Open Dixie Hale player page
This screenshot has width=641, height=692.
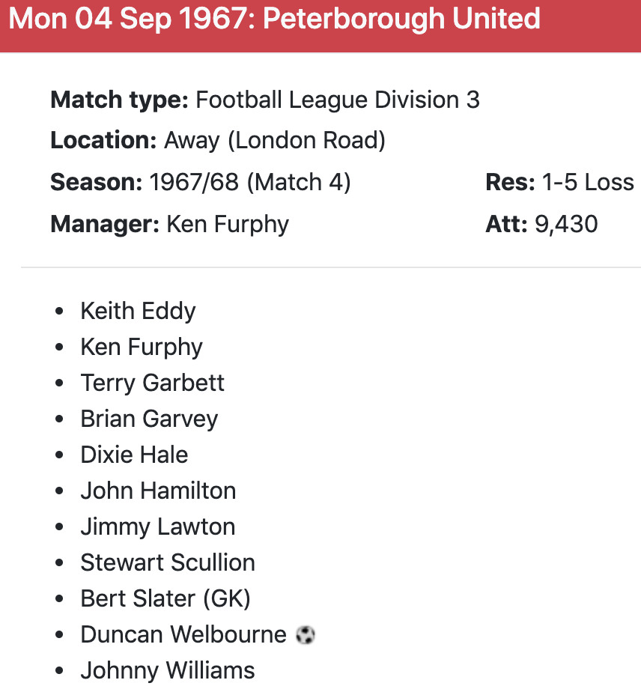point(134,455)
